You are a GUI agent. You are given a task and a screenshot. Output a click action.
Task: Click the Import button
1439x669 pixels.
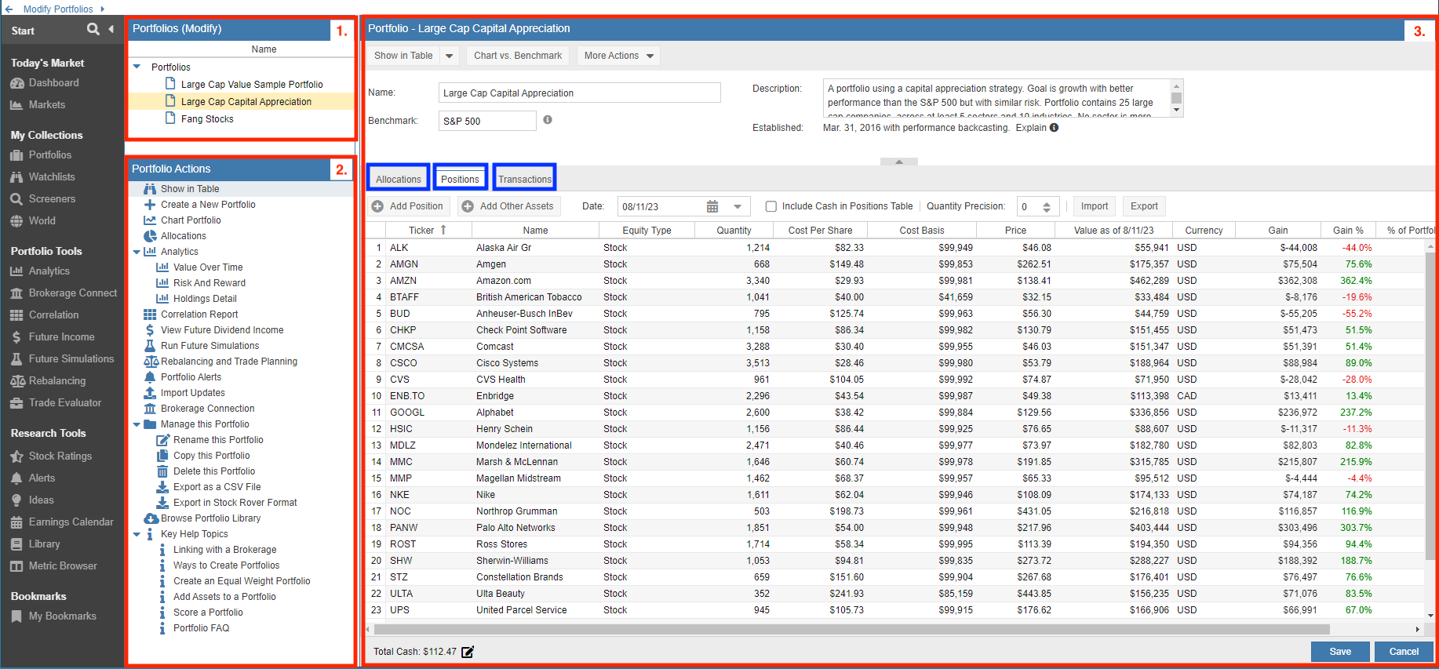[x=1095, y=206]
